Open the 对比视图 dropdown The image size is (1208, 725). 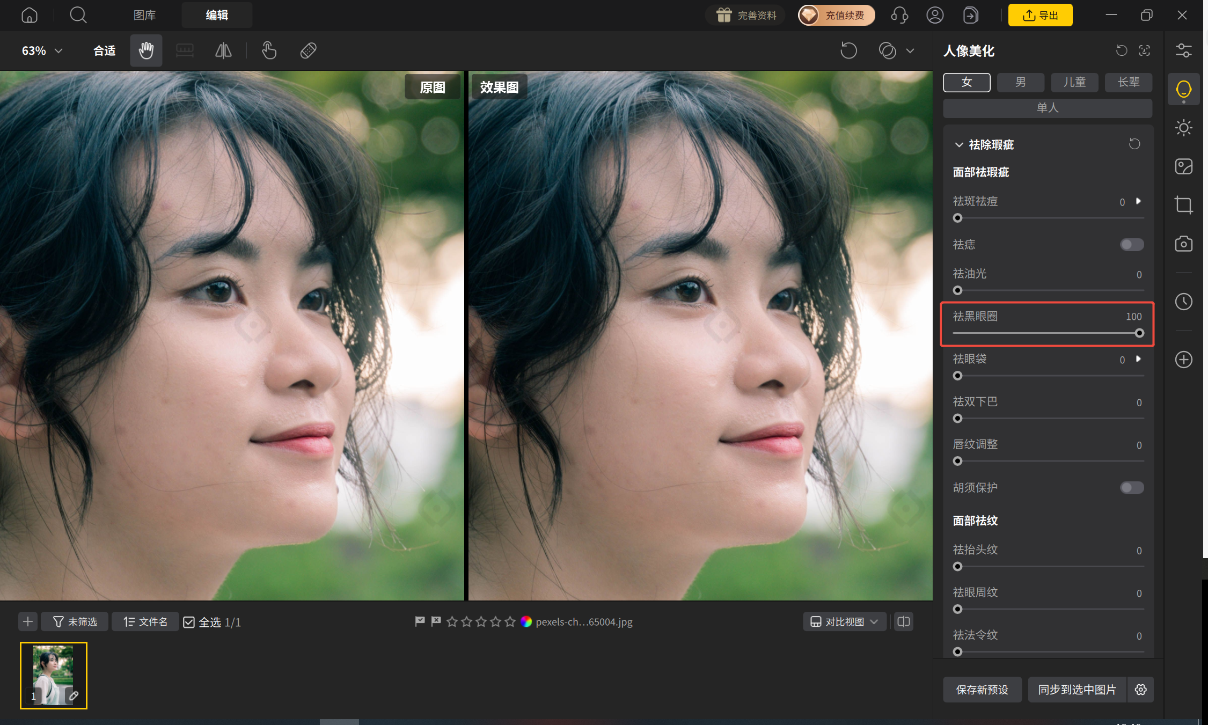tap(844, 621)
